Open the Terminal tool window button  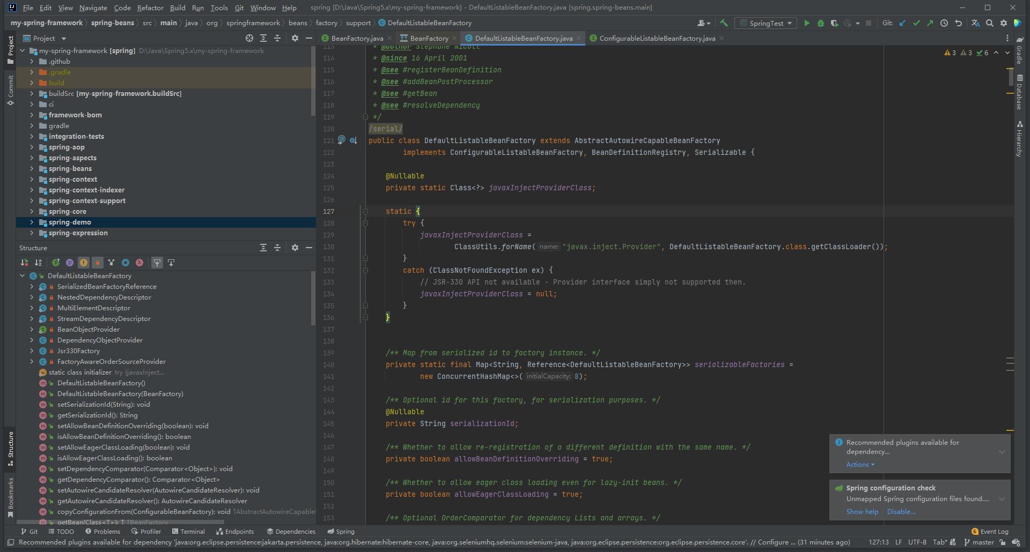point(188,532)
